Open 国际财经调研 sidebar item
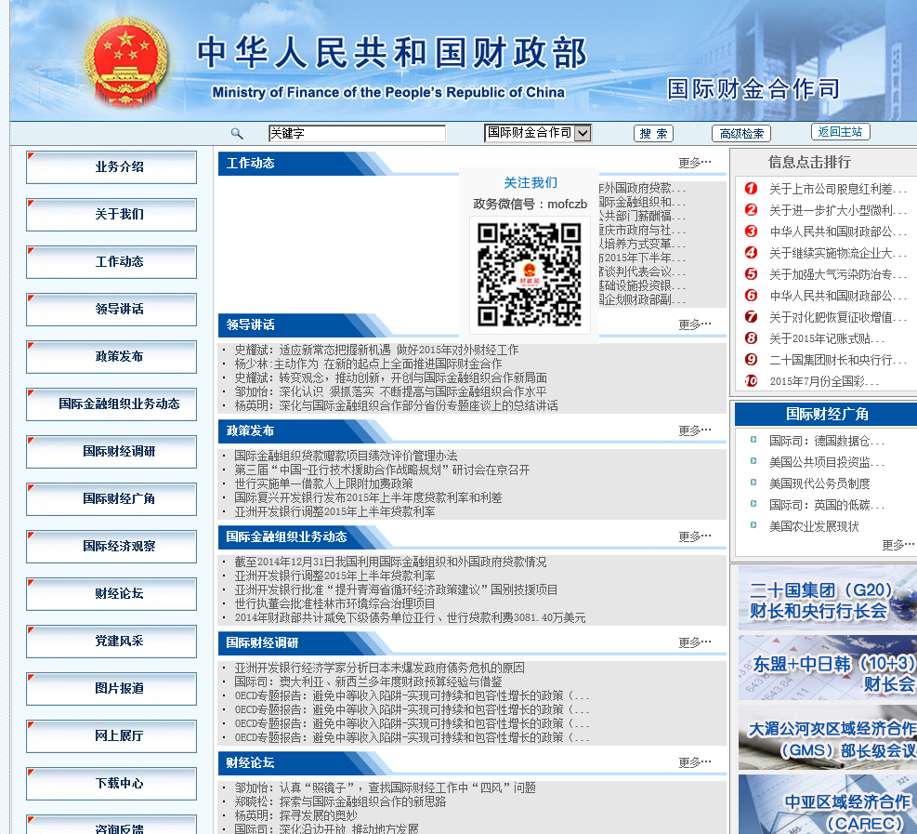917x834 pixels. click(111, 452)
